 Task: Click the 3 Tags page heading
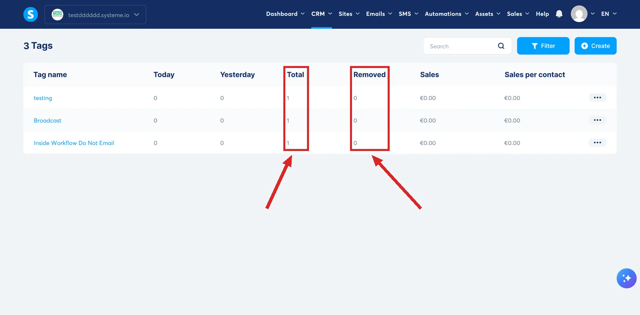tap(38, 46)
